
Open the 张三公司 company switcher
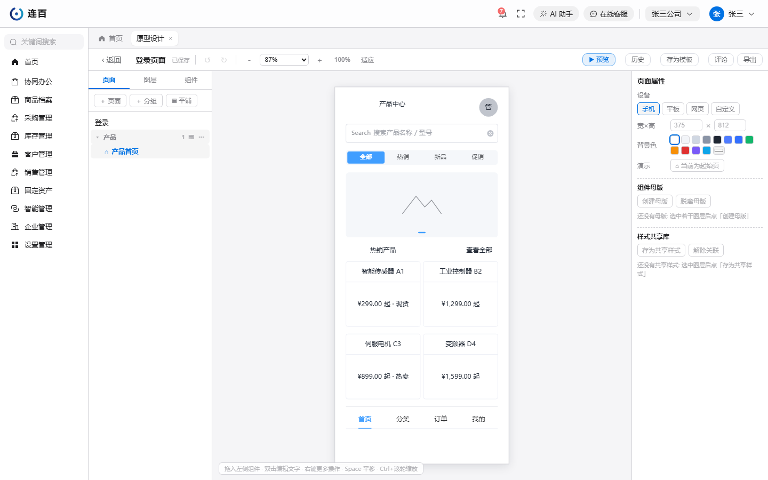[672, 14]
